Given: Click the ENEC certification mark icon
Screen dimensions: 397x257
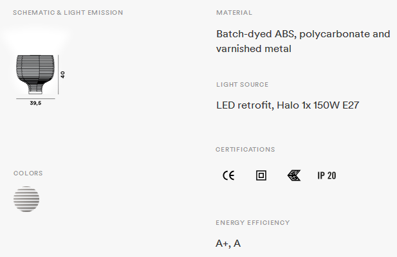Looking at the screenshot, I should [294, 175].
